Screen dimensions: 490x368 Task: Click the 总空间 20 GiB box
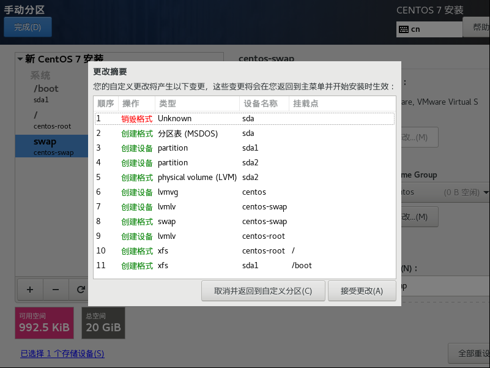coord(103,323)
